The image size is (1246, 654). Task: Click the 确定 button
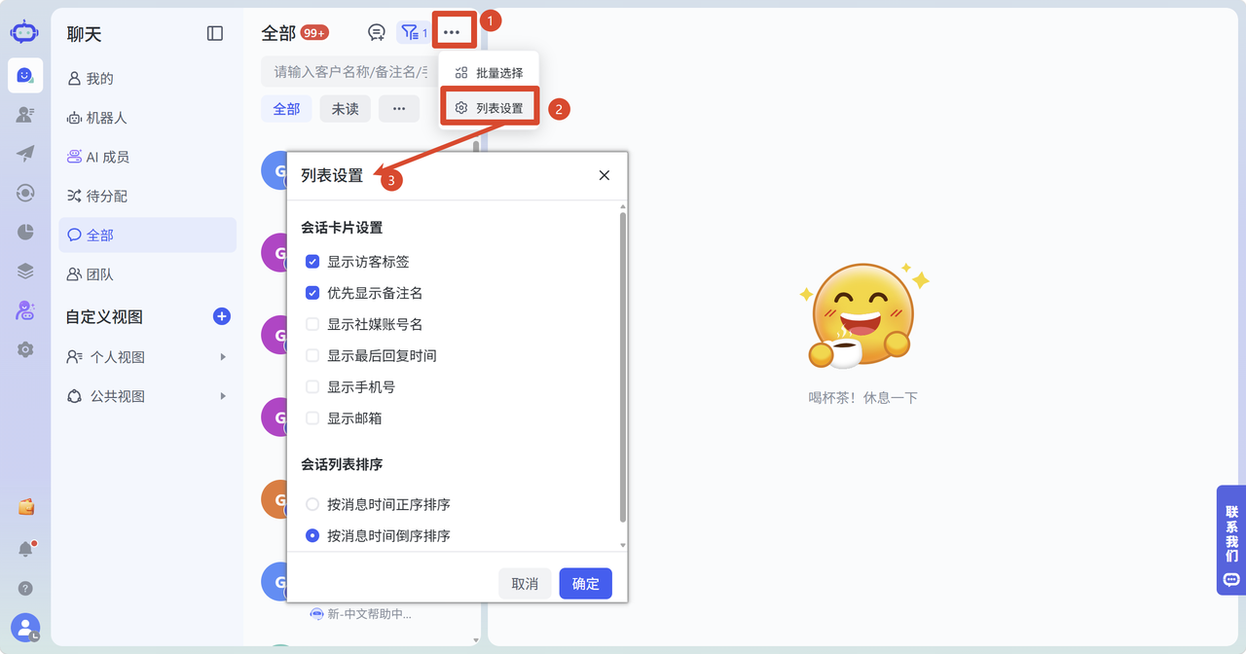586,584
